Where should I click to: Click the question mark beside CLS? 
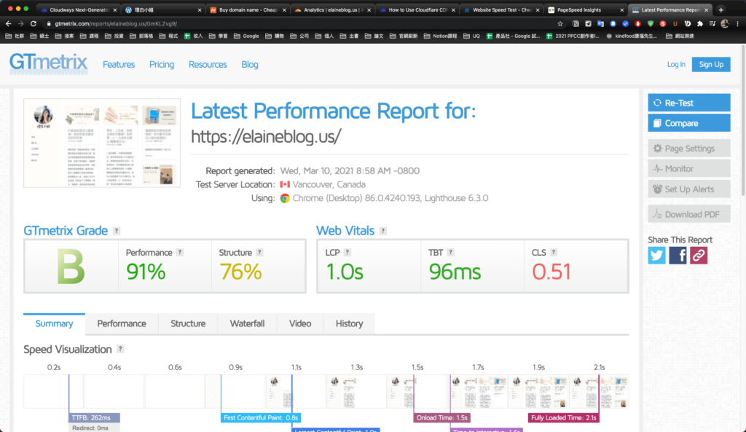[x=554, y=252]
